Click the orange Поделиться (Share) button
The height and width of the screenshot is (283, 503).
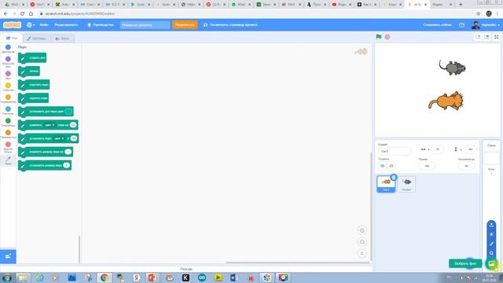tap(185, 24)
